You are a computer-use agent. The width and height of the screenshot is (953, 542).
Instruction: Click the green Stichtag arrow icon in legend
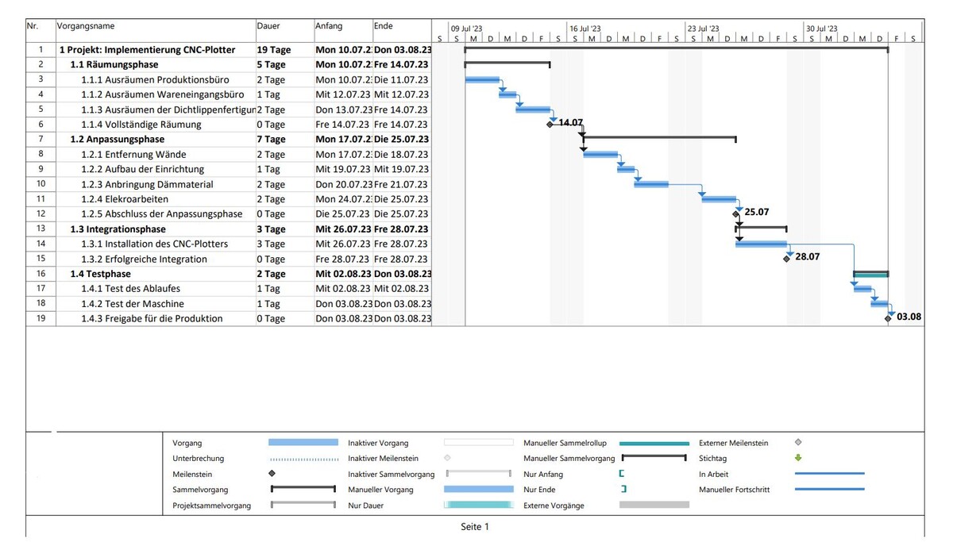pos(798,458)
